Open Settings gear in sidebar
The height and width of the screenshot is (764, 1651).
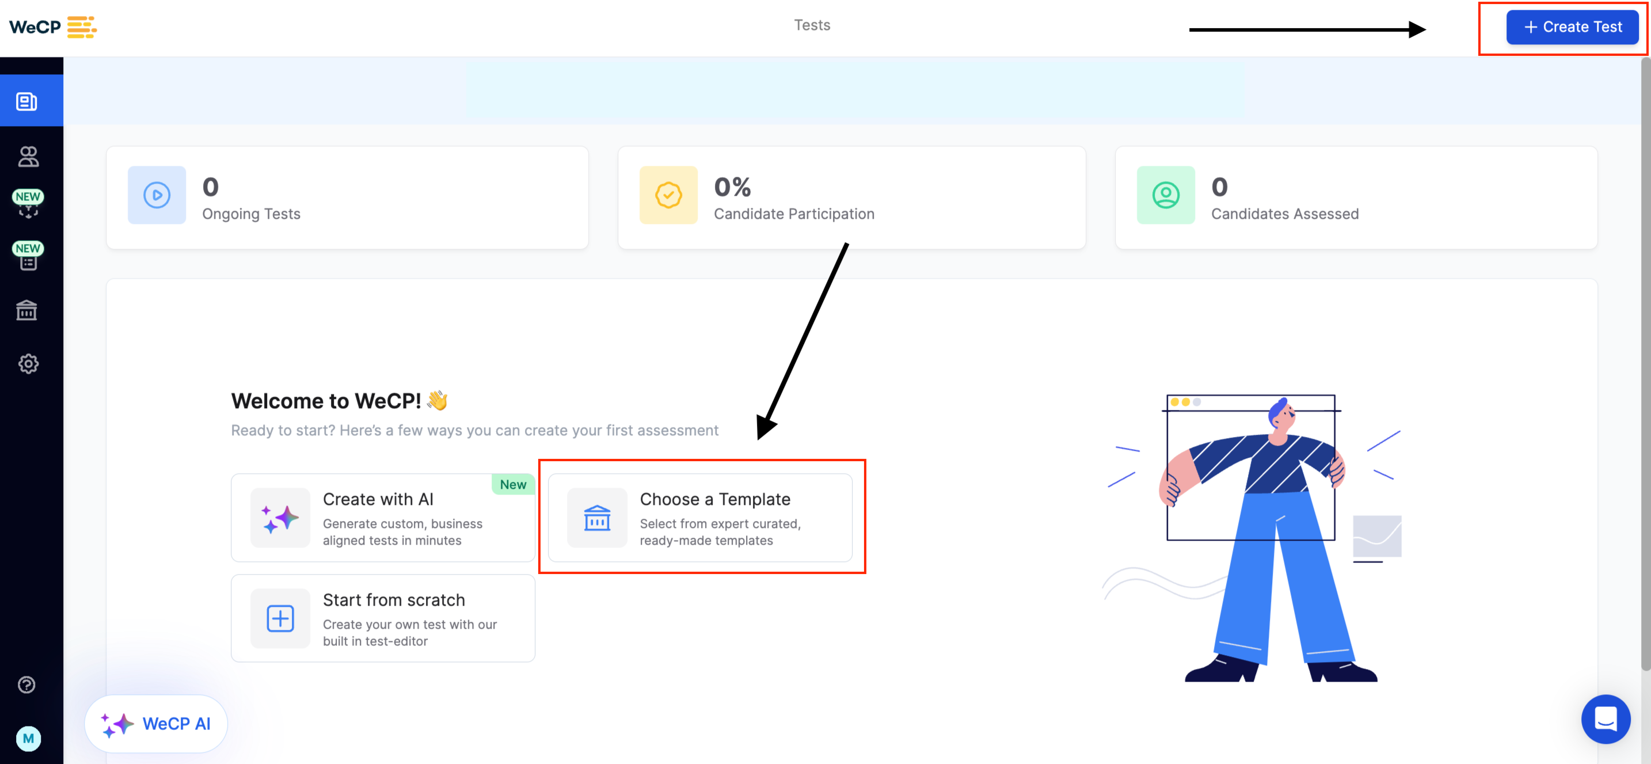(x=28, y=364)
